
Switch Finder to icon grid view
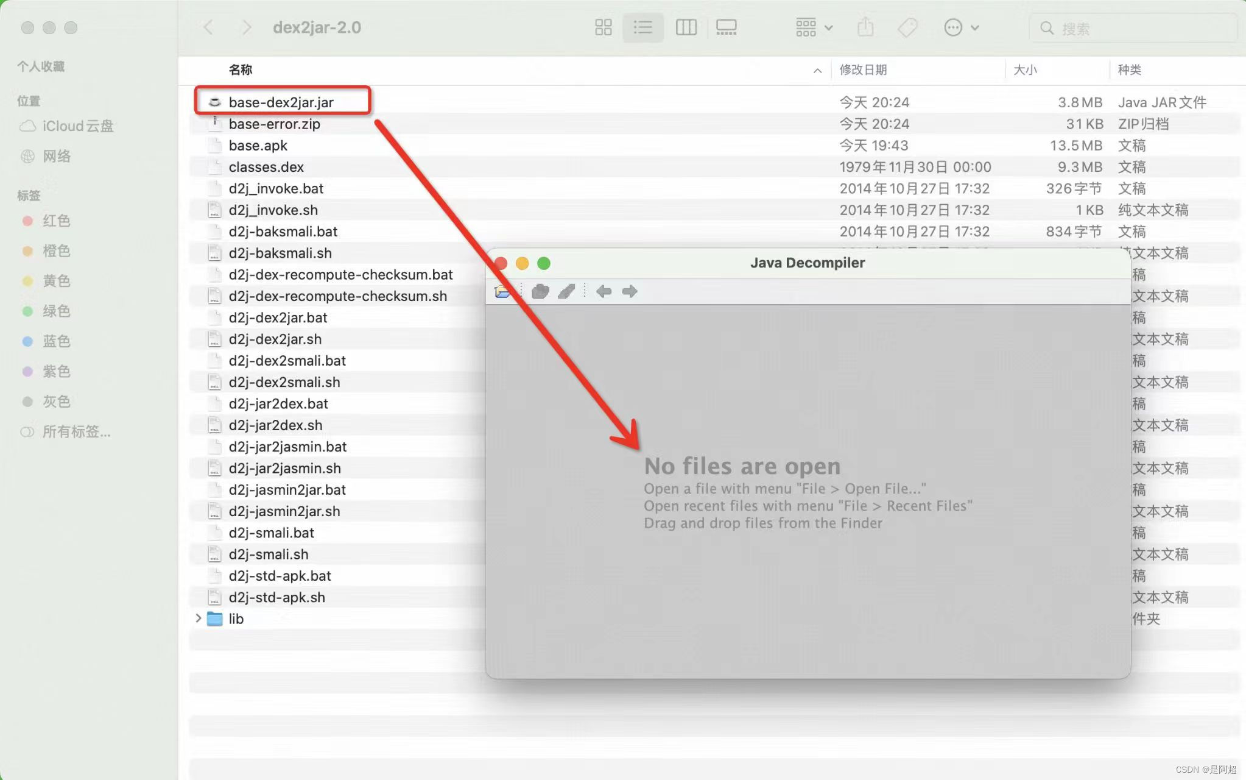tap(603, 27)
